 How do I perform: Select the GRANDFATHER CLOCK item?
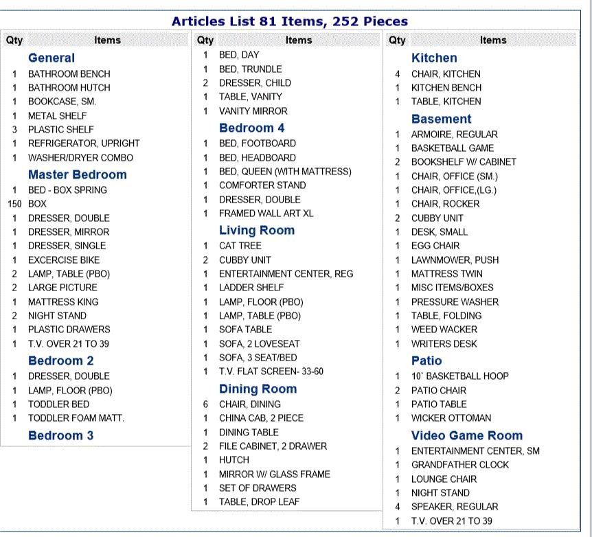(x=460, y=465)
